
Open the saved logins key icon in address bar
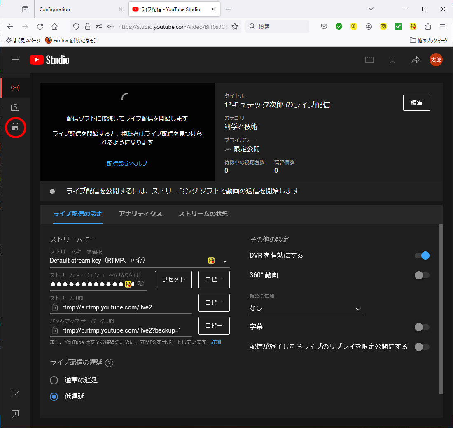(x=110, y=27)
